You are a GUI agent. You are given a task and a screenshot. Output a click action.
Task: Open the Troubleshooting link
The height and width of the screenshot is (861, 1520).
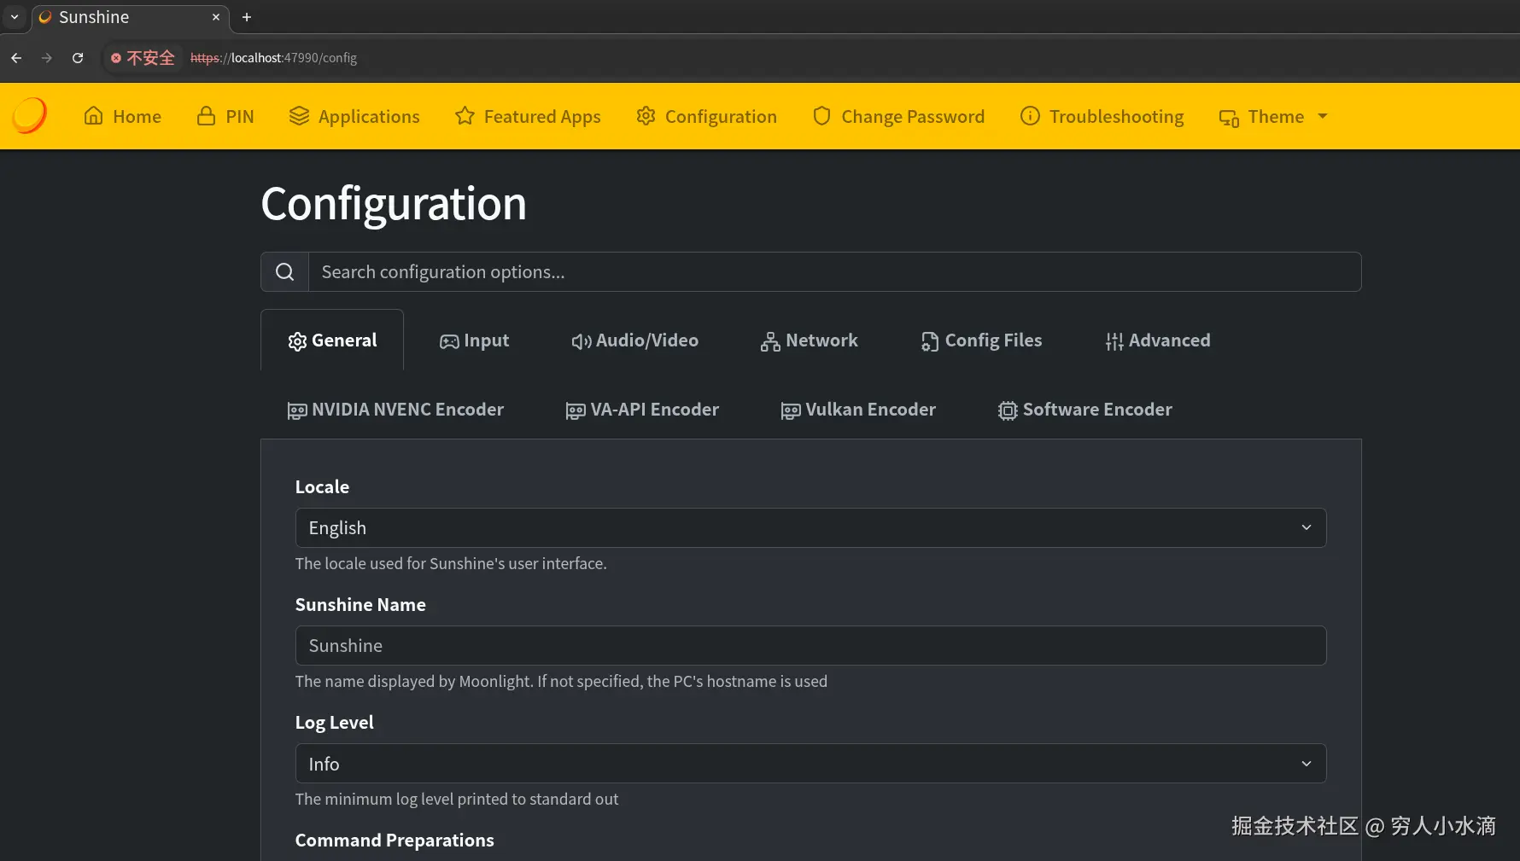pyautogui.click(x=1102, y=116)
